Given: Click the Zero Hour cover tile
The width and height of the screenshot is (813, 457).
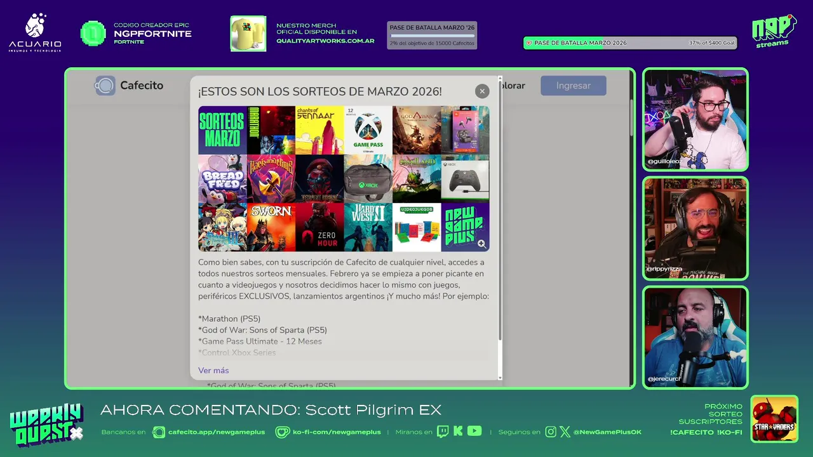Looking at the screenshot, I should click(x=319, y=227).
